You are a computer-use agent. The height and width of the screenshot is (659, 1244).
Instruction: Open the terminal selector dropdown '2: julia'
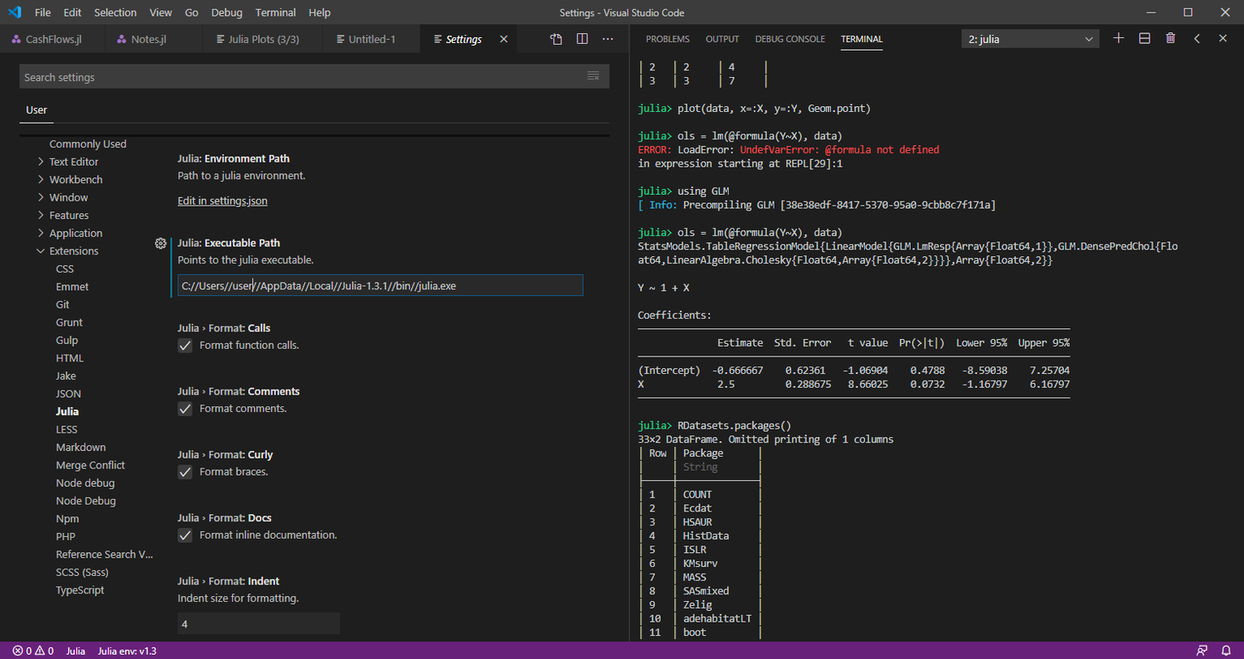pos(1031,39)
